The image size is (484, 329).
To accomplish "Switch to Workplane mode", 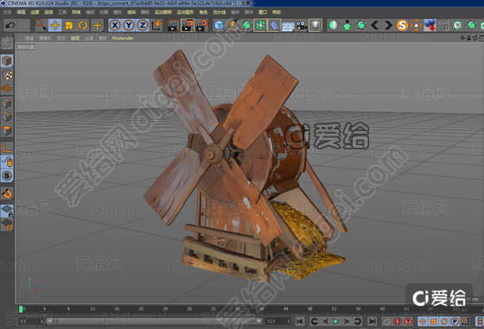I will pyautogui.click(x=7, y=89).
